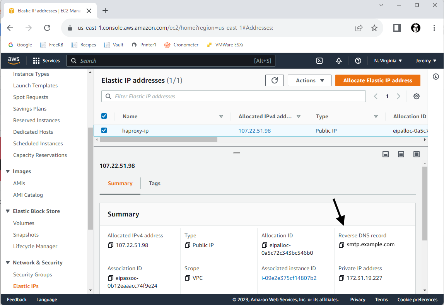Collapse the Elastic Block Store section
The image size is (444, 305).
click(8, 211)
